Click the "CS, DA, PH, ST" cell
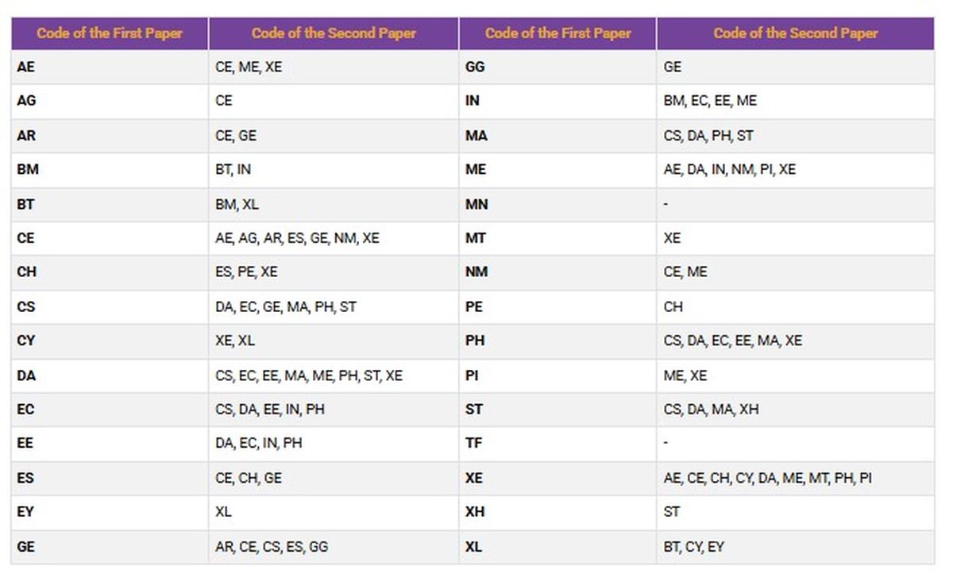 tap(708, 136)
